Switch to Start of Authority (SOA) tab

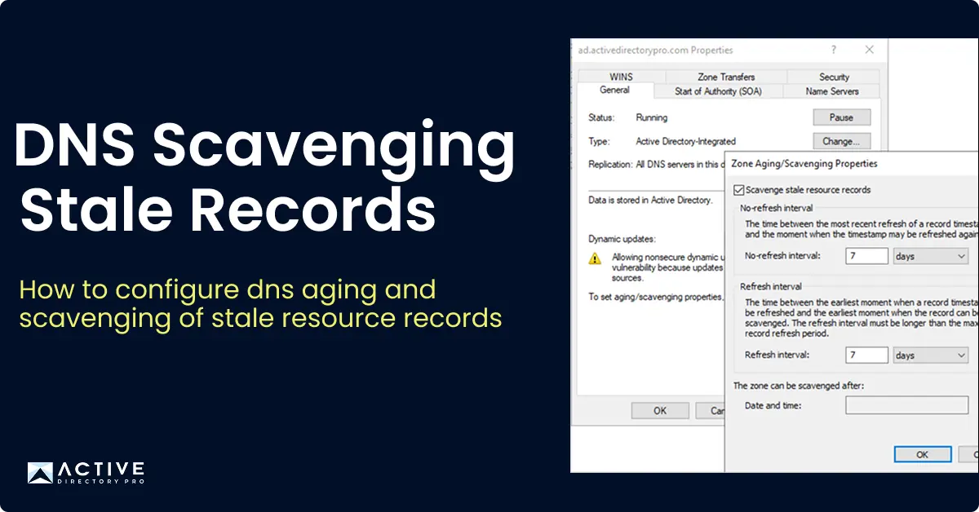(x=718, y=91)
